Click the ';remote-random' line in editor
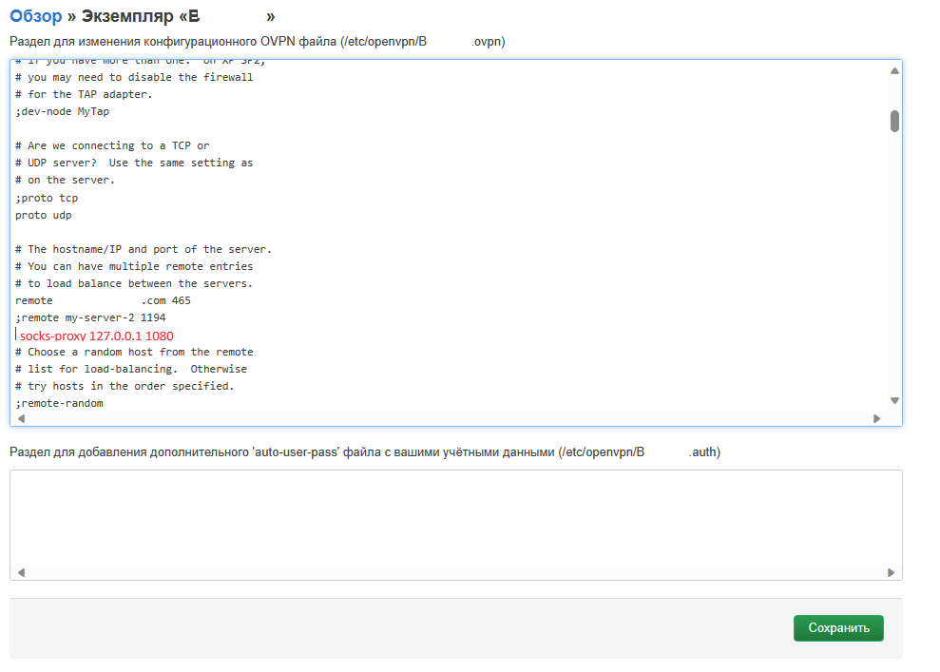This screenshot has width=940, height=672. pyautogui.click(x=59, y=403)
